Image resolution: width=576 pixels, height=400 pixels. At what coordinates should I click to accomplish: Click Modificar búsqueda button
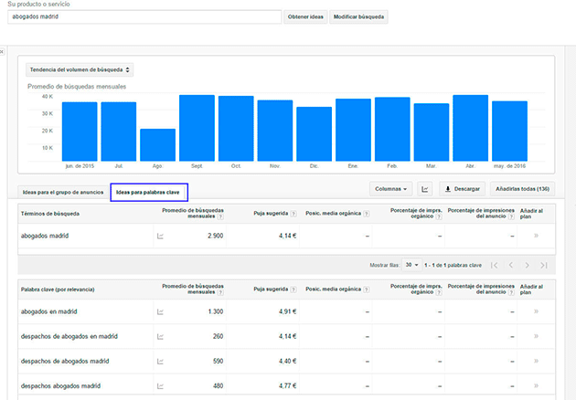point(358,16)
